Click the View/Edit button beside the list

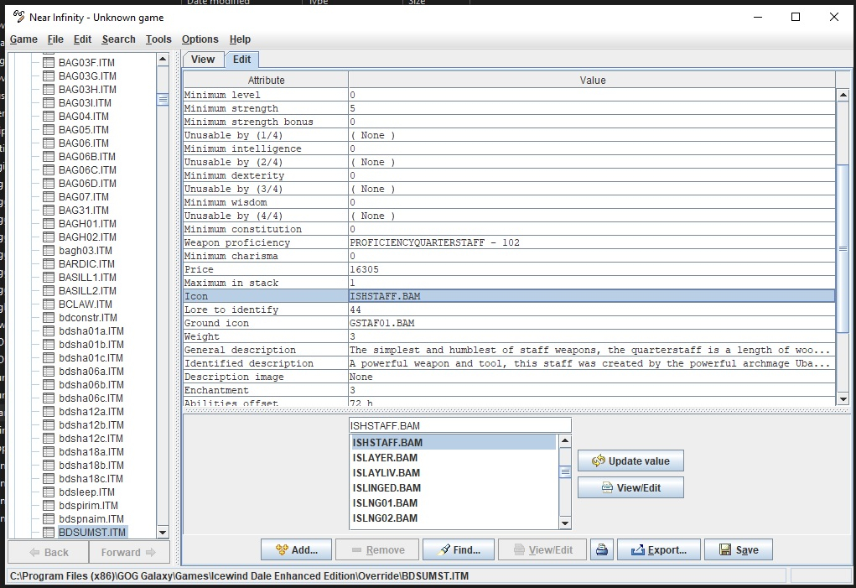point(630,487)
